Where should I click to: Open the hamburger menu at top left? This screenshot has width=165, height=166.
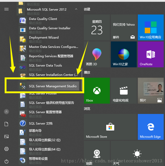[x=6, y=9]
